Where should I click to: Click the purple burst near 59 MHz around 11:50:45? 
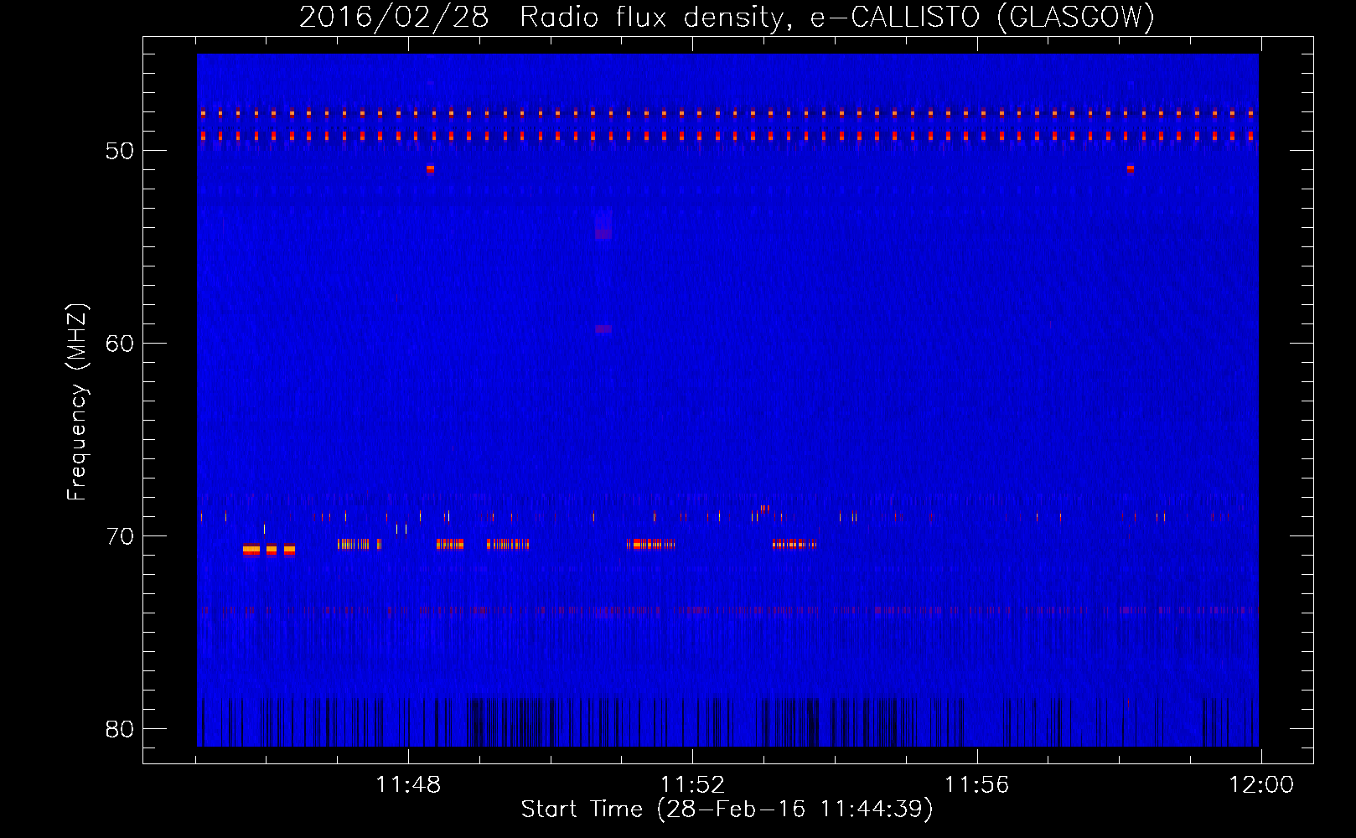[603, 329]
